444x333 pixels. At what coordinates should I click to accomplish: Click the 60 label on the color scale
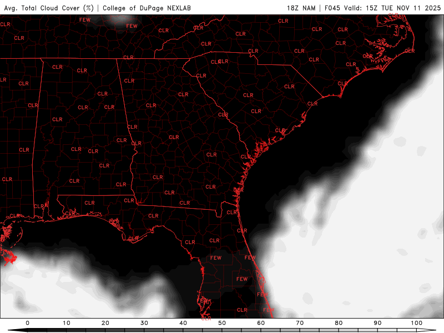(261, 323)
